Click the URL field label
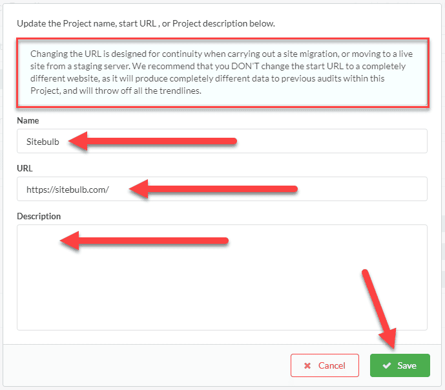Screen dimensions: 445x390 coord(25,168)
